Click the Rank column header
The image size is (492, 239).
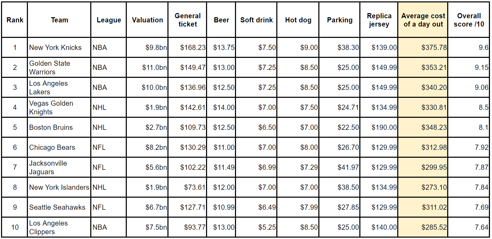(x=15, y=20)
